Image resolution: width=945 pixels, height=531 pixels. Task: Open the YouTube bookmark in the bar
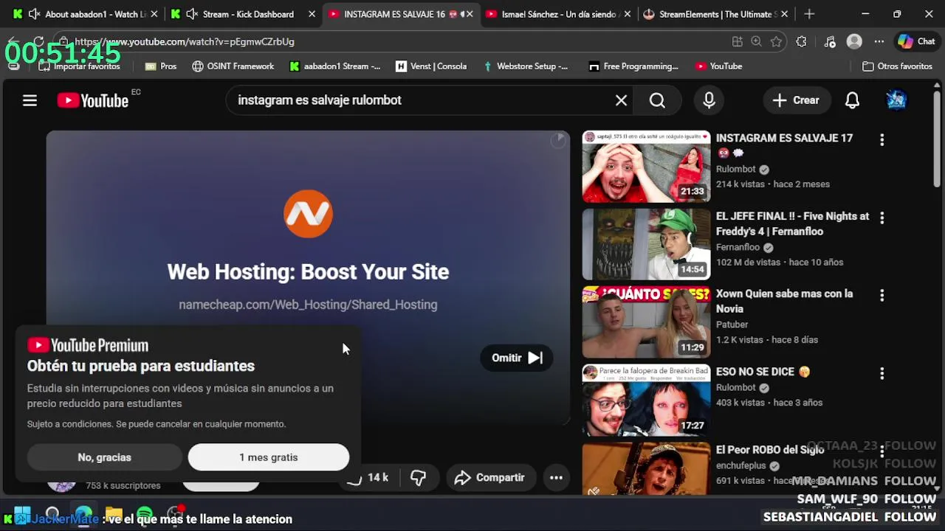pyautogui.click(x=718, y=66)
